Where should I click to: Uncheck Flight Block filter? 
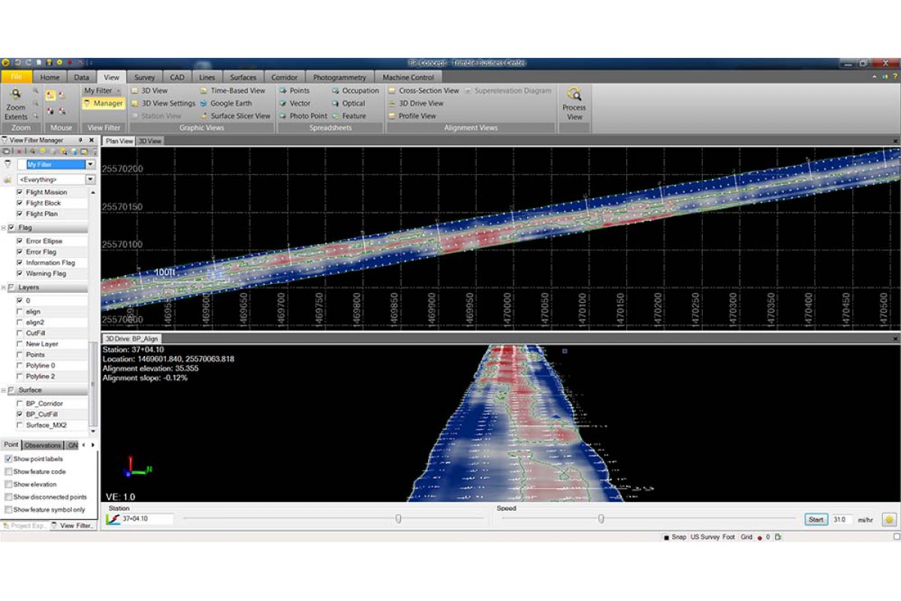coord(19,203)
